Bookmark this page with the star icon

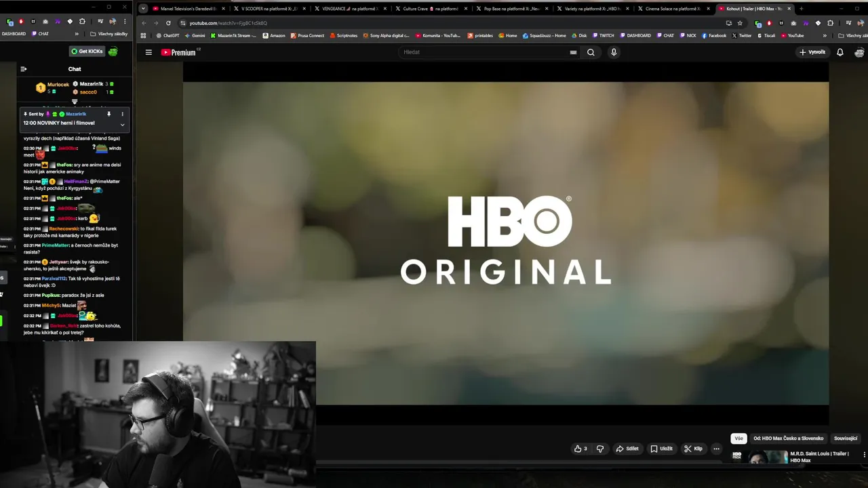tap(740, 23)
